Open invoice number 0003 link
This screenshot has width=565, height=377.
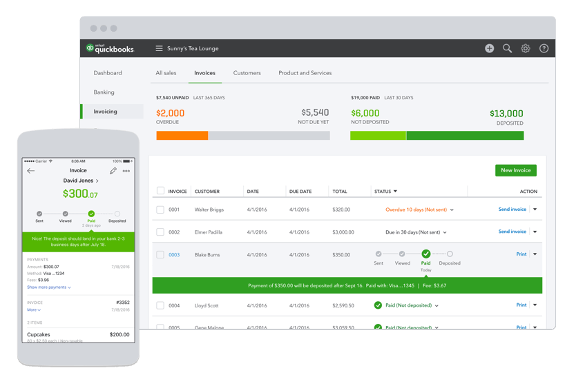(x=174, y=255)
